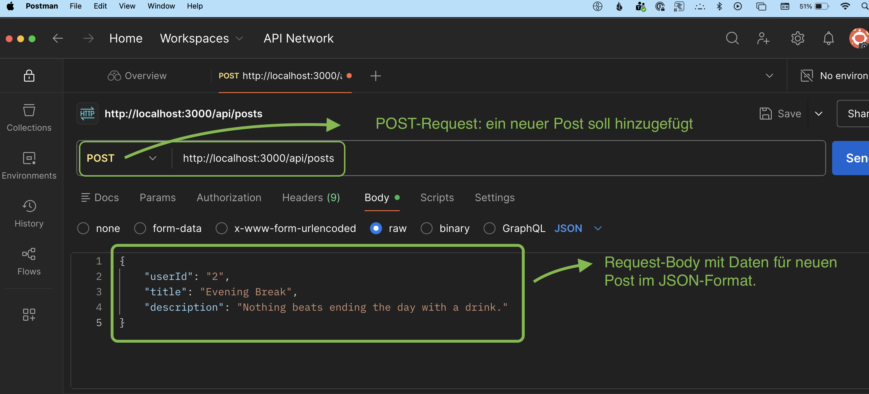Switch to the Headers (9) tab
Image resolution: width=869 pixels, height=394 pixels.
pyautogui.click(x=311, y=197)
